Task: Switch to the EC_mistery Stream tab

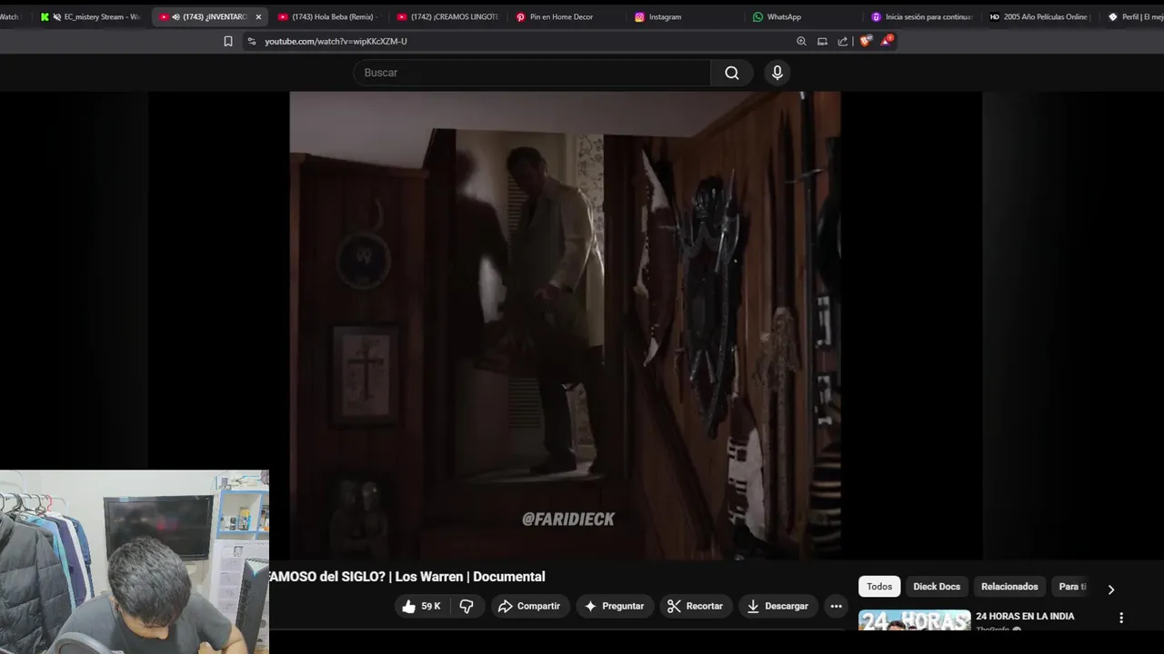Action: point(91,17)
